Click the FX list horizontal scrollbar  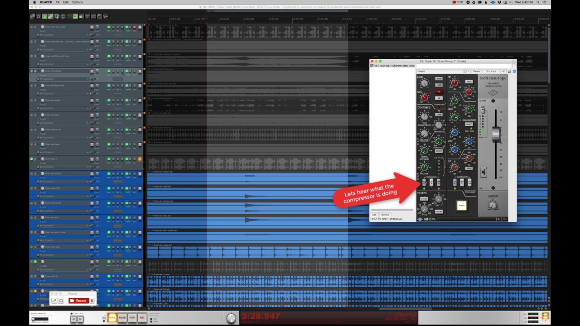pos(392,210)
